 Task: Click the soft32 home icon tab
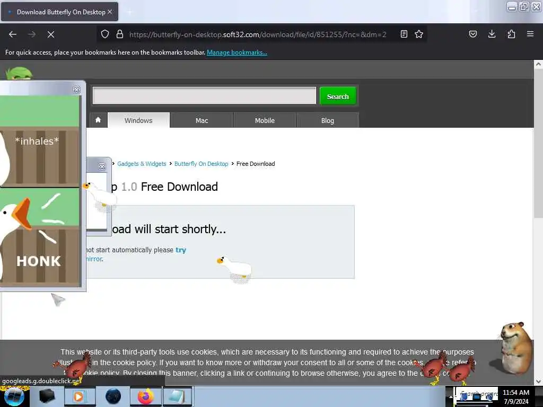point(98,120)
